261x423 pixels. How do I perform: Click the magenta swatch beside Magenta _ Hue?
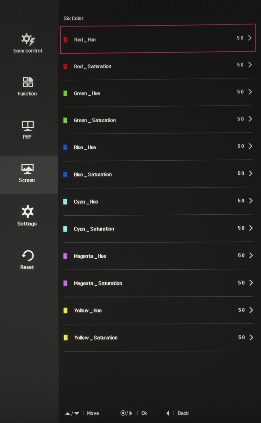(65, 256)
